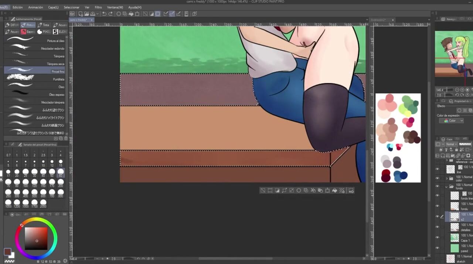
Task: Select the sketch layer thumbnail
Action: (450, 258)
